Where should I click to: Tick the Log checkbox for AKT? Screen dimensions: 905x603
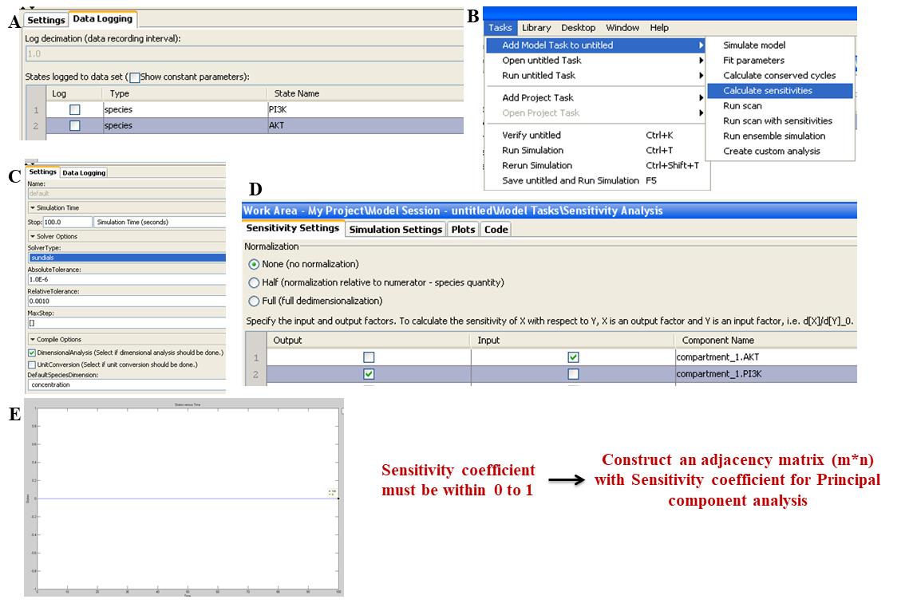[74, 125]
